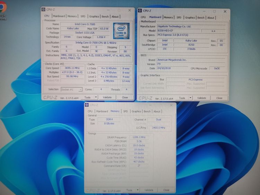The width and height of the screenshot is (260, 195).
Task: Click Bus Specs field PCI-Express 3.0
Action: point(191,35)
